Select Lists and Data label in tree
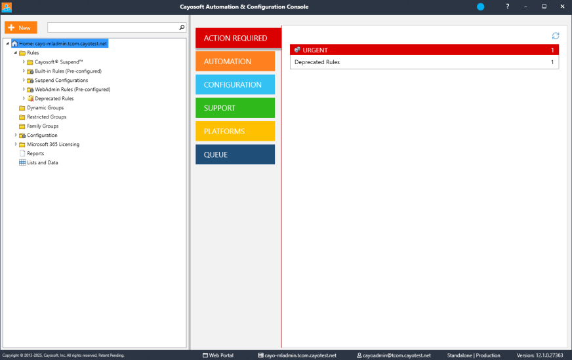The height and width of the screenshot is (360, 572). tap(43, 163)
